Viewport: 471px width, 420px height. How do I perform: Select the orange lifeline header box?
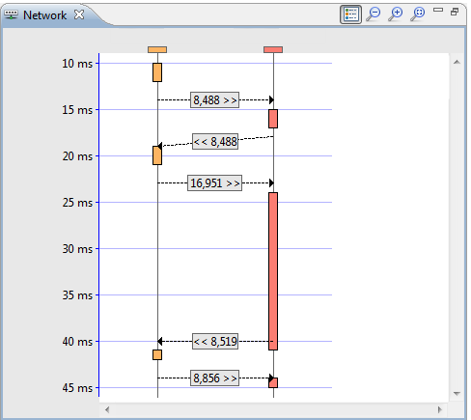[x=157, y=49]
